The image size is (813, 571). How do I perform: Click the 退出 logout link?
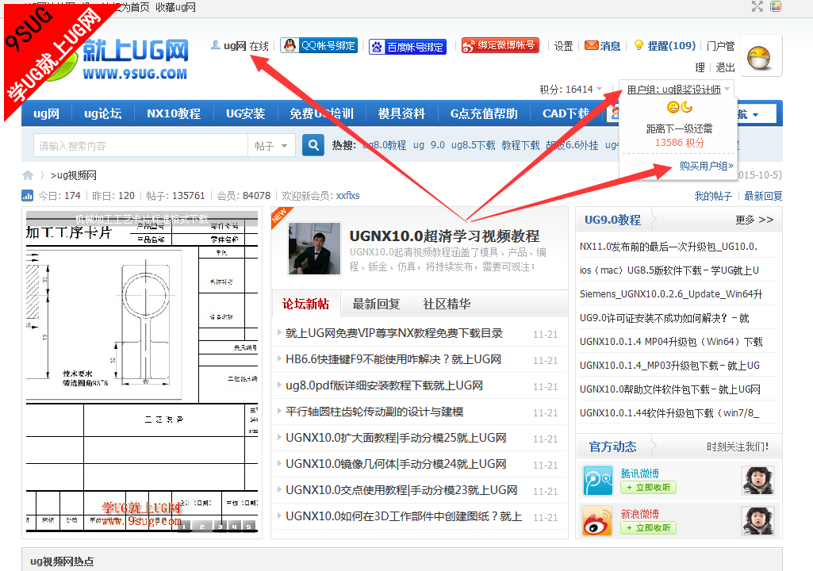coord(725,67)
